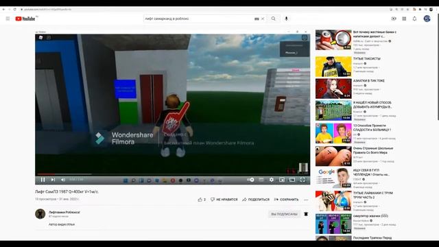This screenshot has height=247, width=439.
Task: Open the Лифтовики Роблокса channel name link
Action: pyautogui.click(x=64, y=212)
